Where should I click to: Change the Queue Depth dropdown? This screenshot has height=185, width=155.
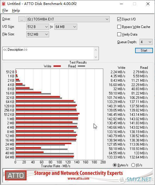[146, 42]
